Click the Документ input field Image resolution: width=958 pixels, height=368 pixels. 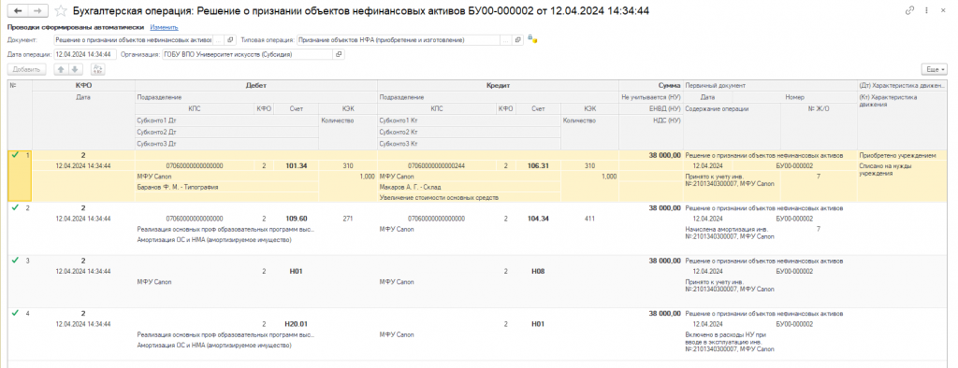[x=133, y=40]
